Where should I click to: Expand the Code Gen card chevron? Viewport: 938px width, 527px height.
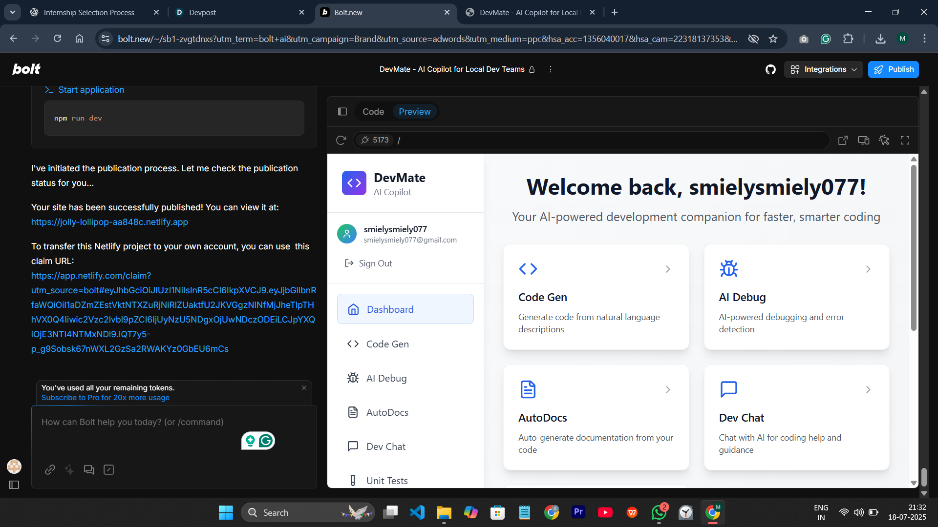pyautogui.click(x=668, y=269)
